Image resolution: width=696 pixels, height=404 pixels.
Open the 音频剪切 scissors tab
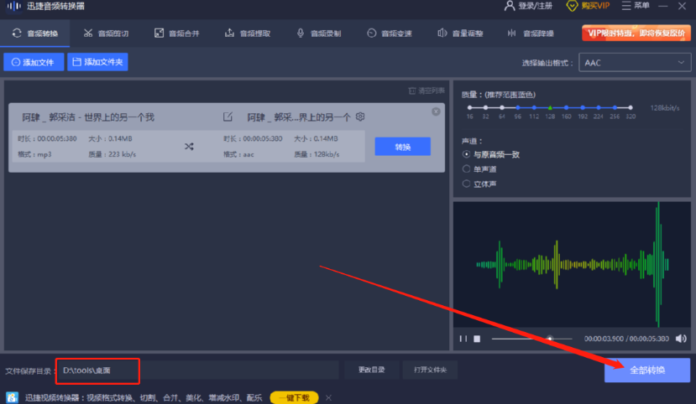(106, 34)
